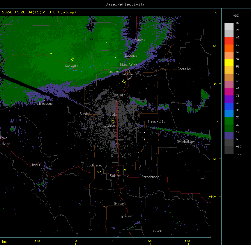Click the Didsbury city label
This screenshot has width=251, height=245.
[112, 125]
